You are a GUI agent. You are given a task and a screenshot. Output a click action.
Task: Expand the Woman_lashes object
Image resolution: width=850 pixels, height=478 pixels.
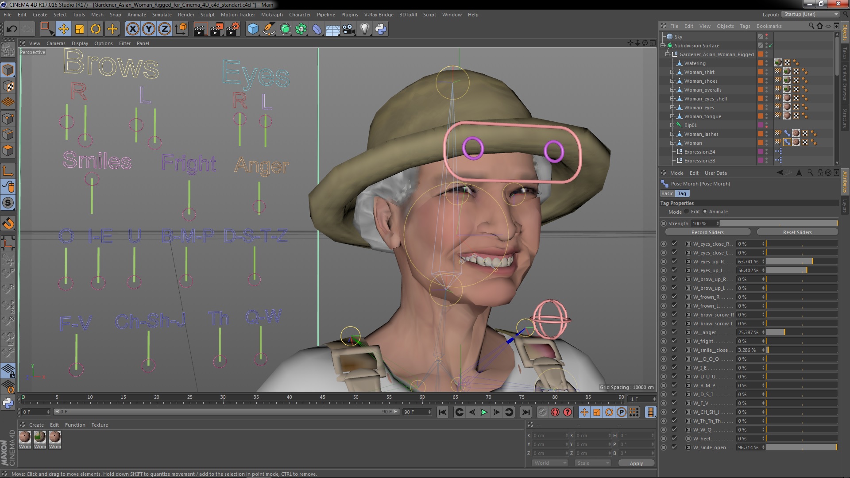tap(672, 134)
